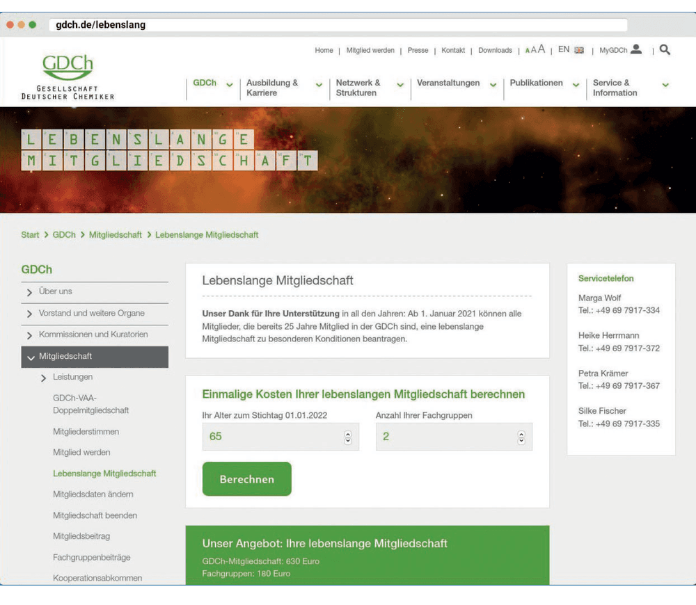
Task: Open Service & Information menu
Action: coord(615,88)
